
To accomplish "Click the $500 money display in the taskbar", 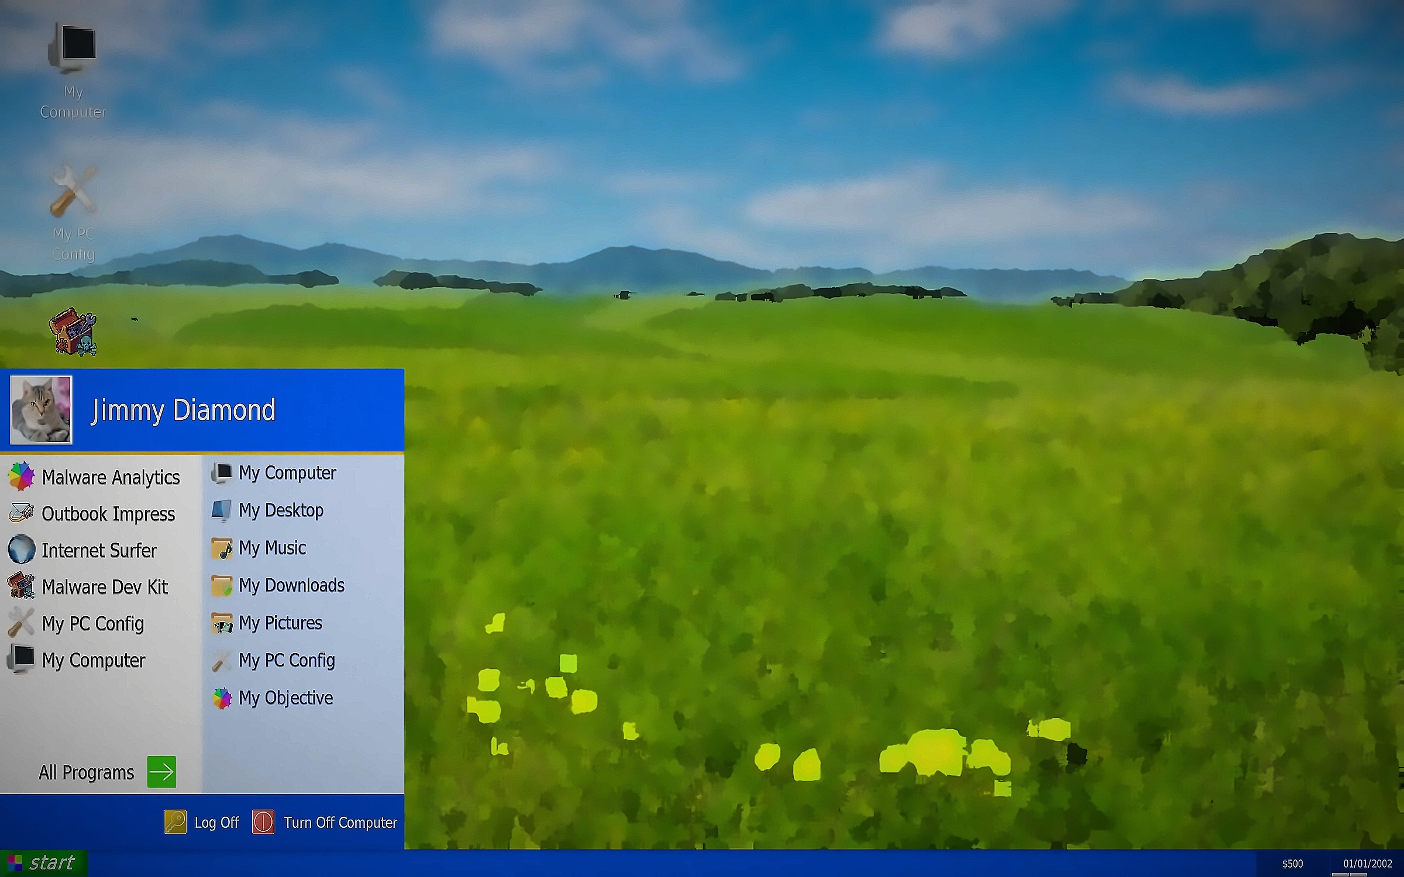I will click(x=1292, y=864).
